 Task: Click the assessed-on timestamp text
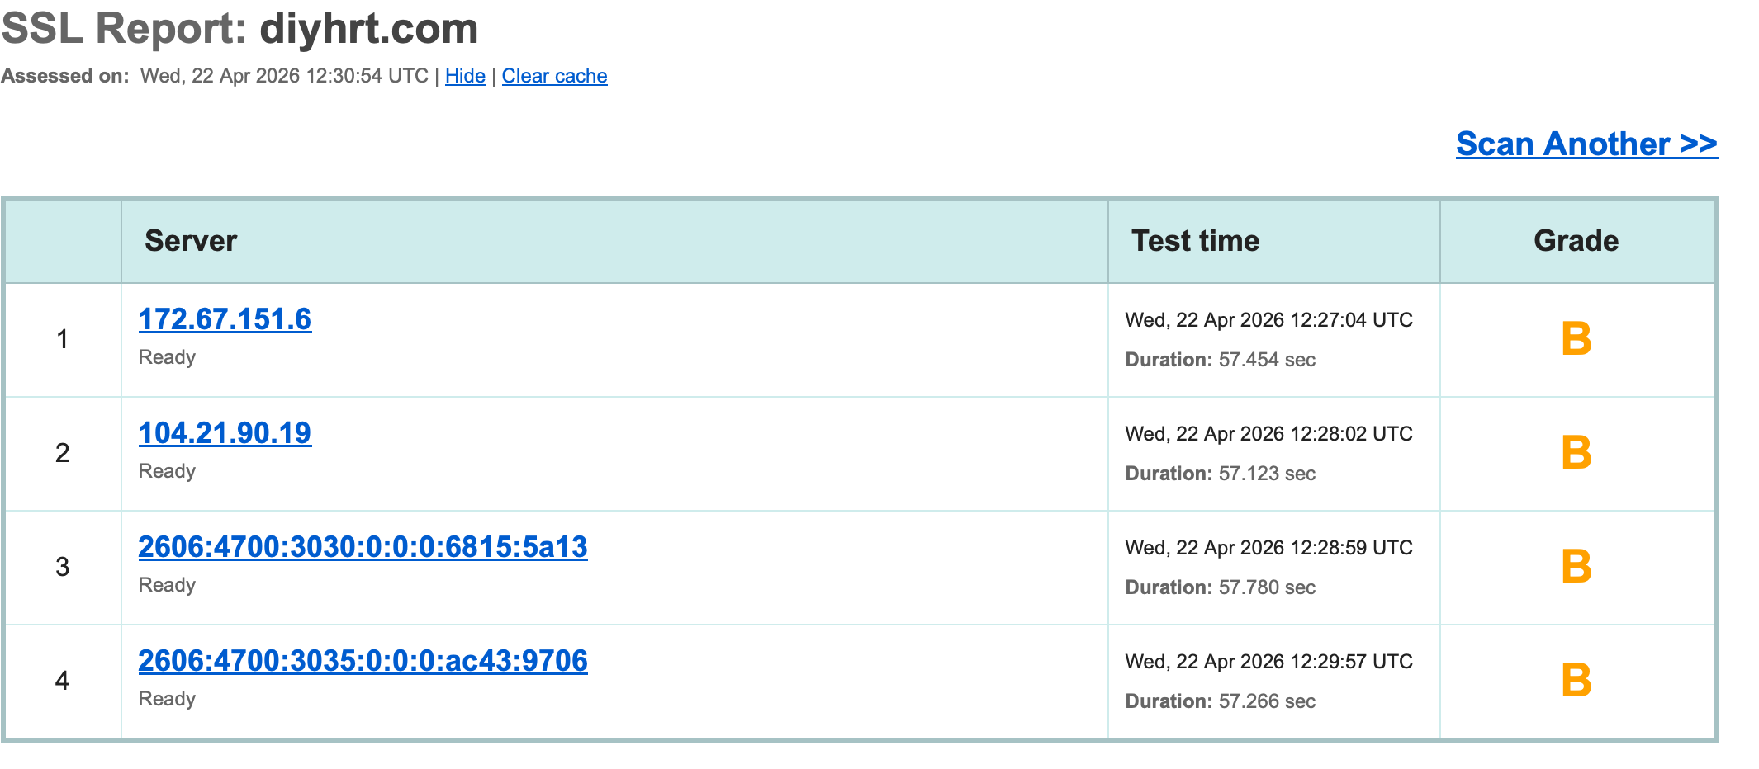pyautogui.click(x=284, y=75)
